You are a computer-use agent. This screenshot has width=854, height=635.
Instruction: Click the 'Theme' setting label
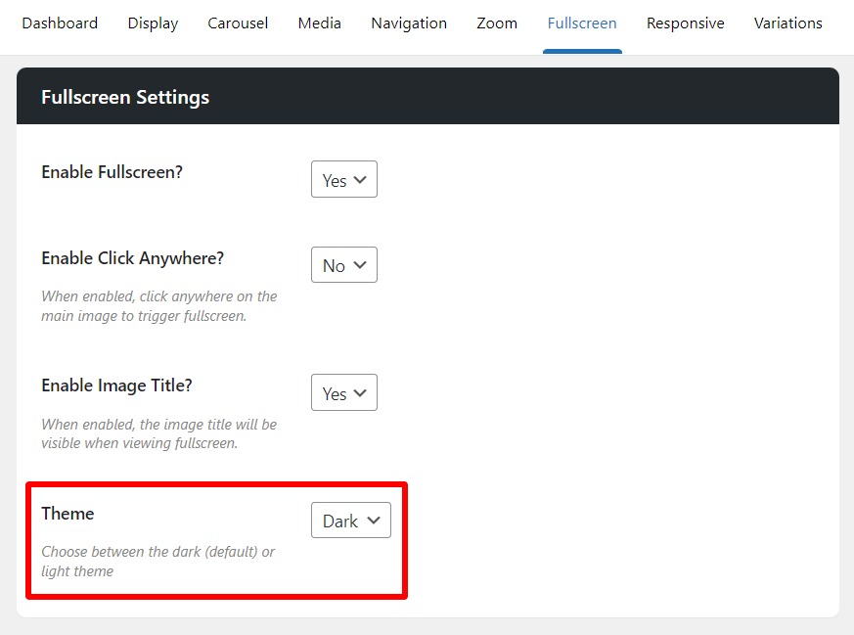click(67, 514)
